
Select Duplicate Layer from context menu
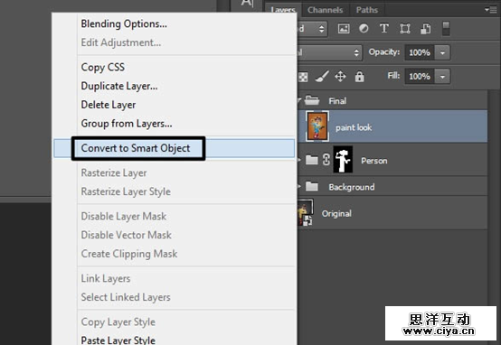click(119, 86)
